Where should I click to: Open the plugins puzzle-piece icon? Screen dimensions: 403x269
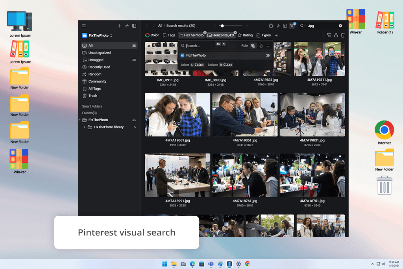pos(271,26)
